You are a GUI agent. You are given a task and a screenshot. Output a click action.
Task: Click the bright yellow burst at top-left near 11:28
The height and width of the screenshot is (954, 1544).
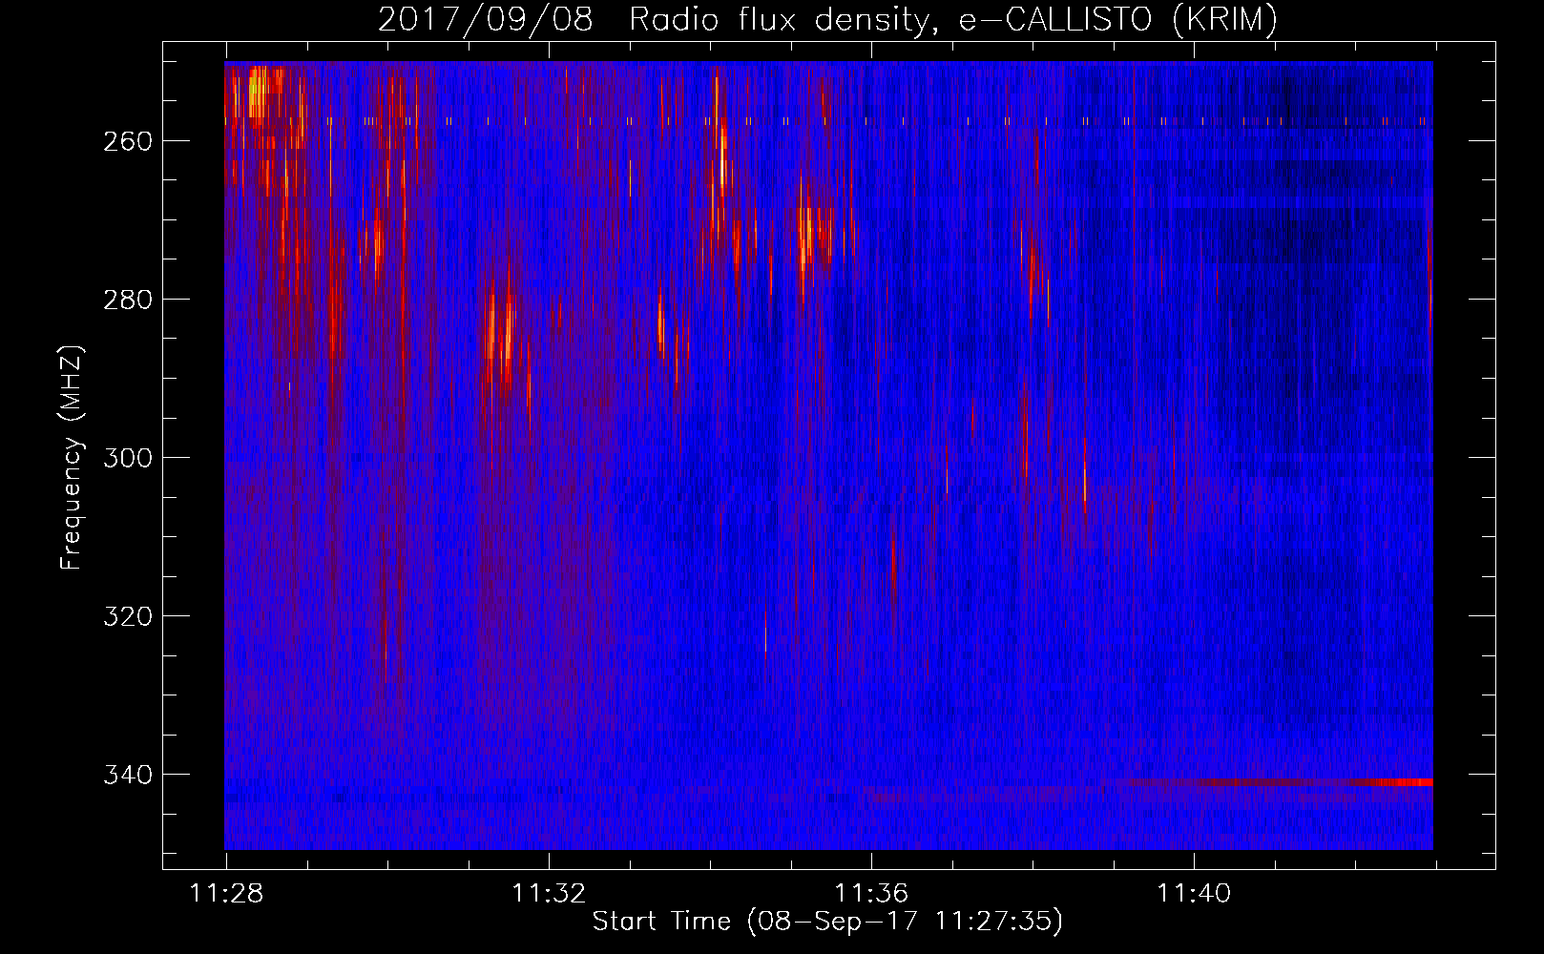(x=258, y=93)
